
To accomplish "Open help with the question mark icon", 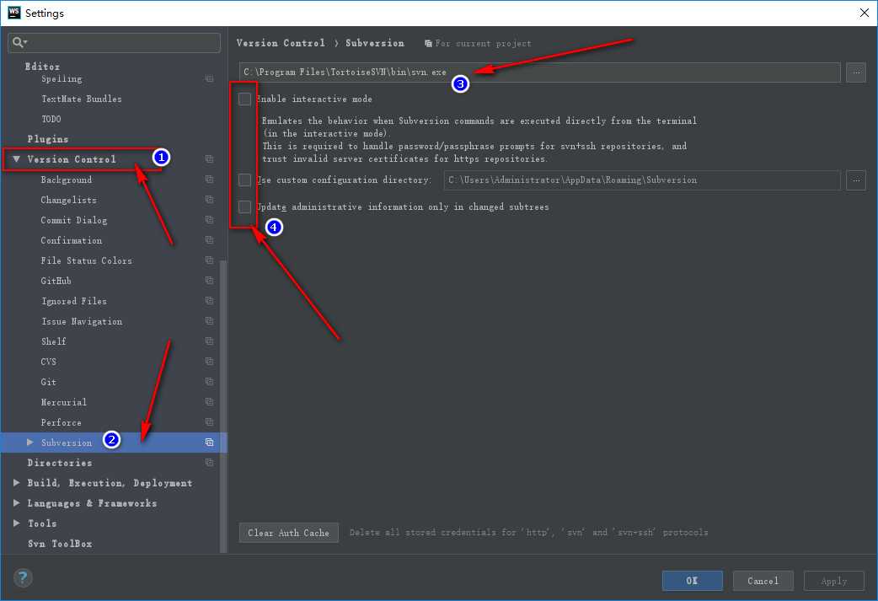I will 23,577.
